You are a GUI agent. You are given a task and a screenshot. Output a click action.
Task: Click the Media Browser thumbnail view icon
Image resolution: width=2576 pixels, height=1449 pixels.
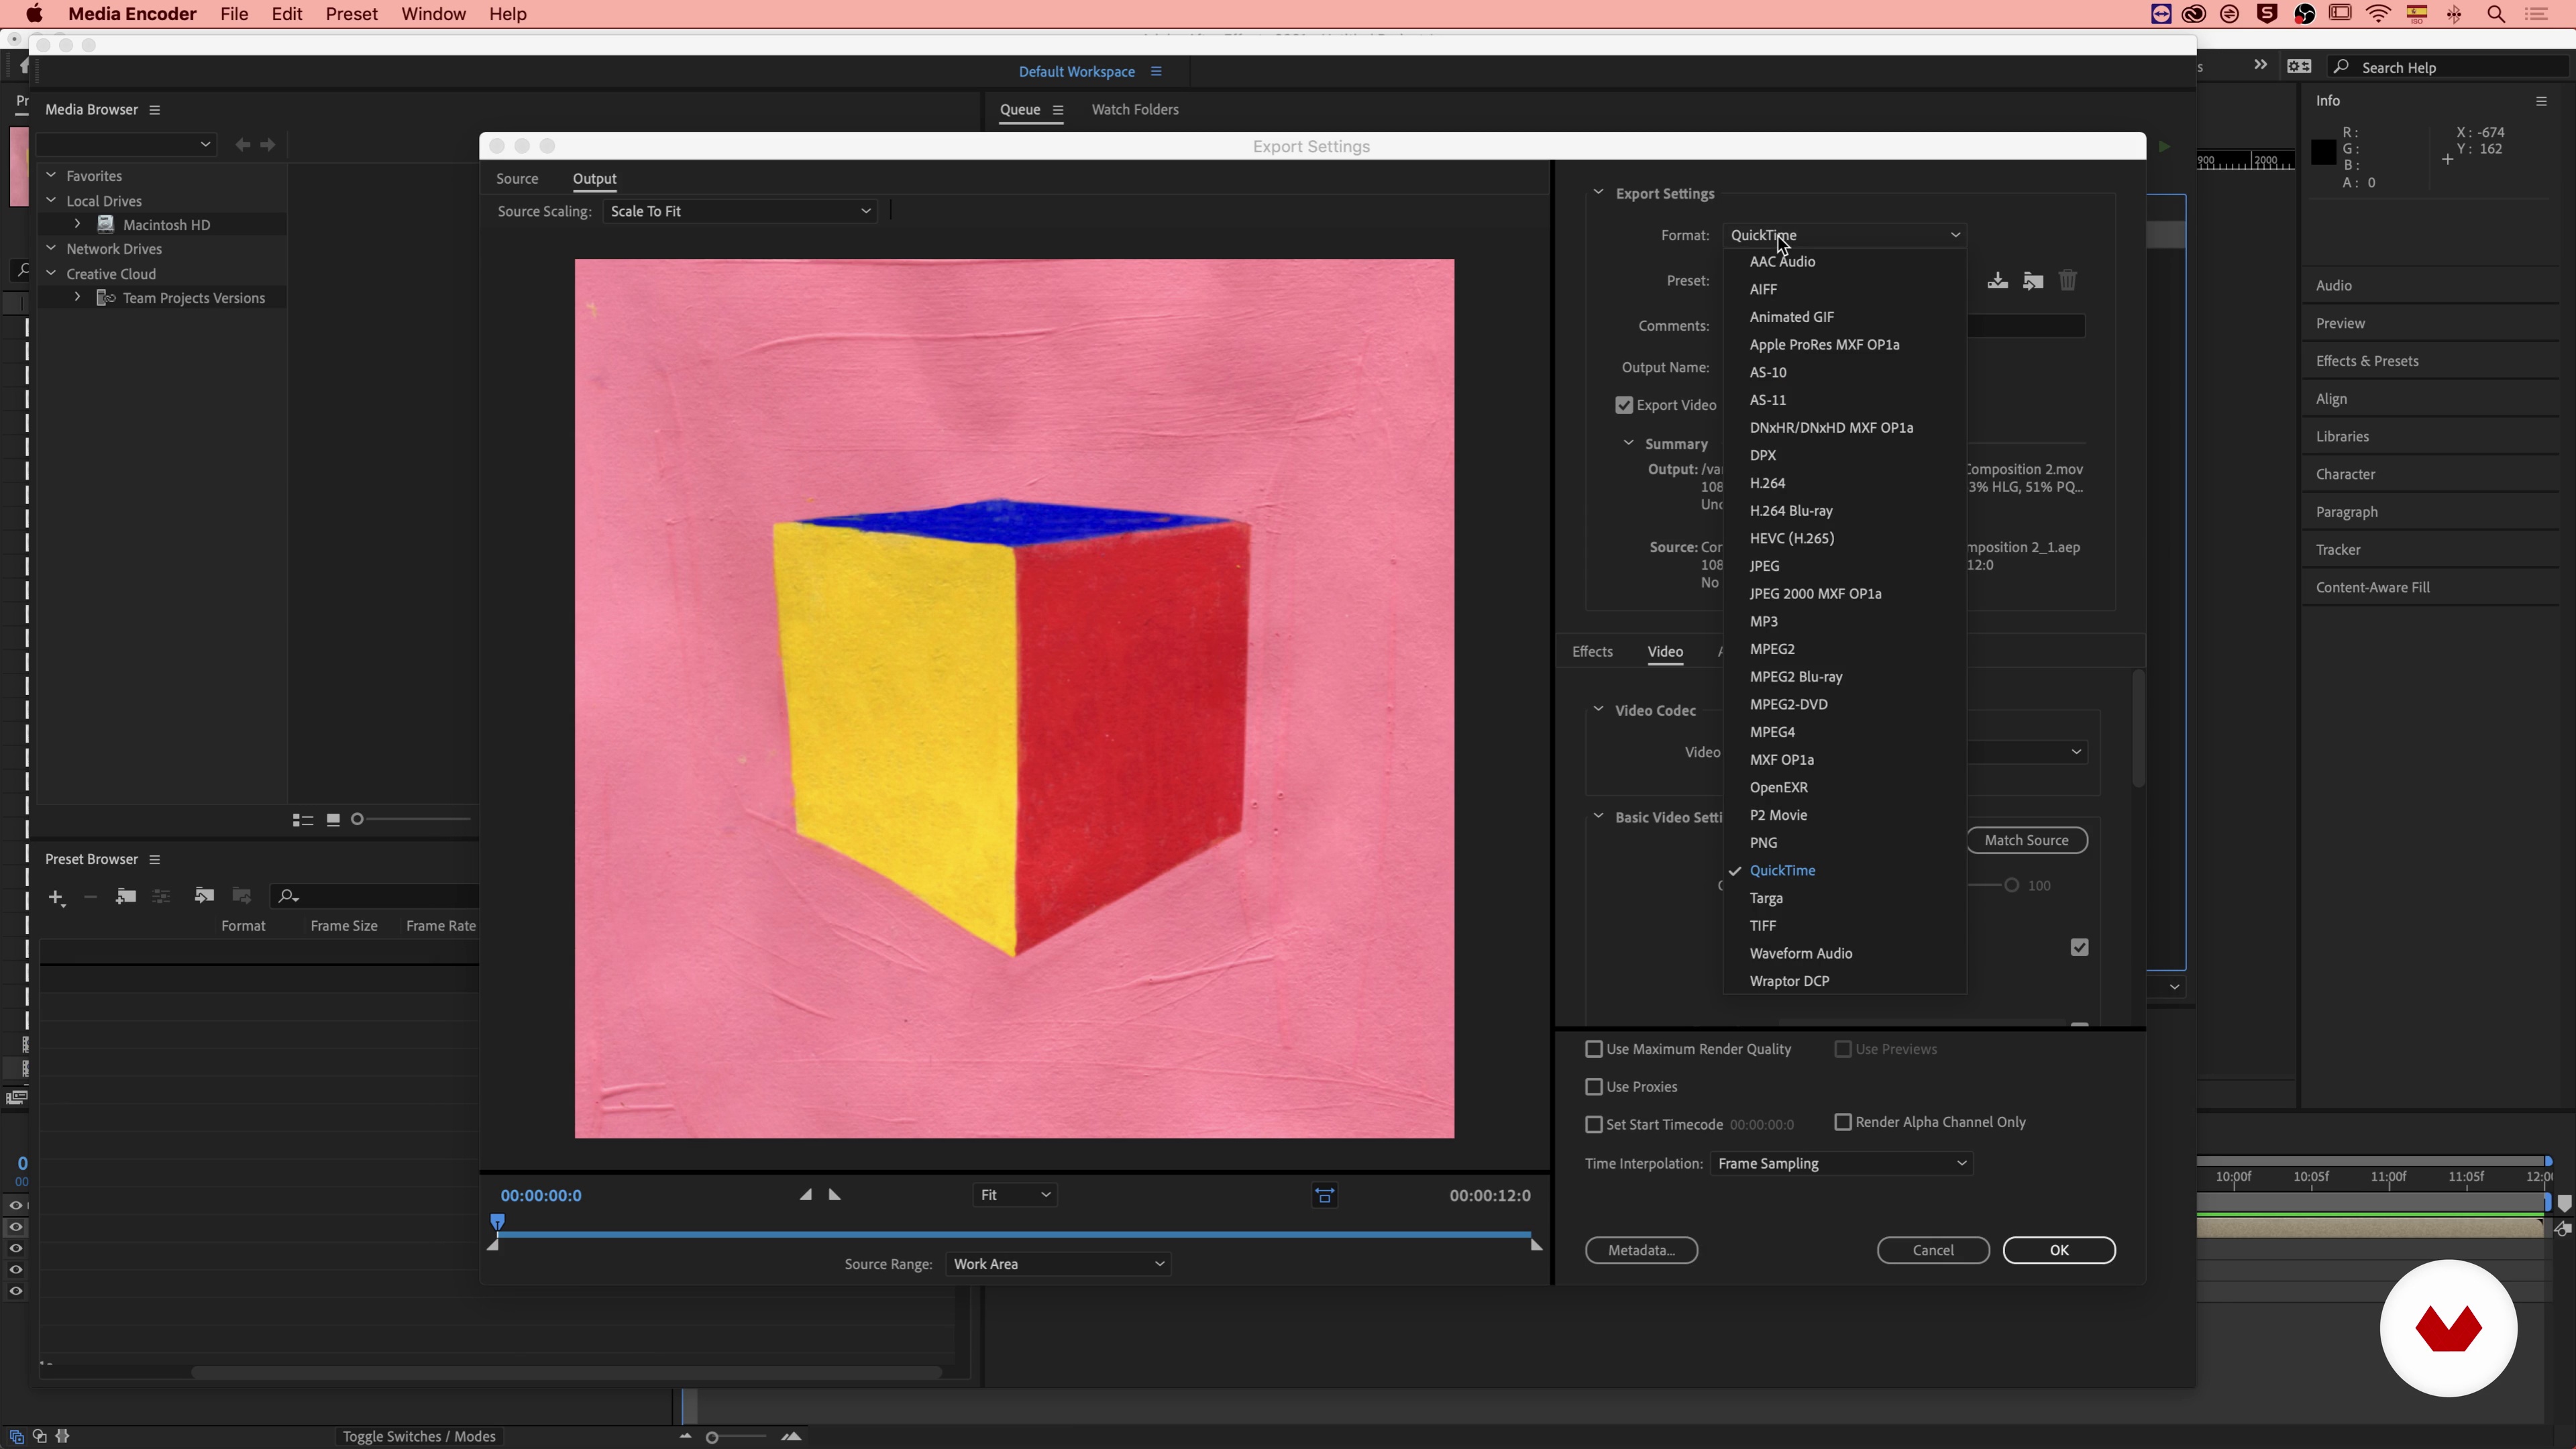coord(333,820)
